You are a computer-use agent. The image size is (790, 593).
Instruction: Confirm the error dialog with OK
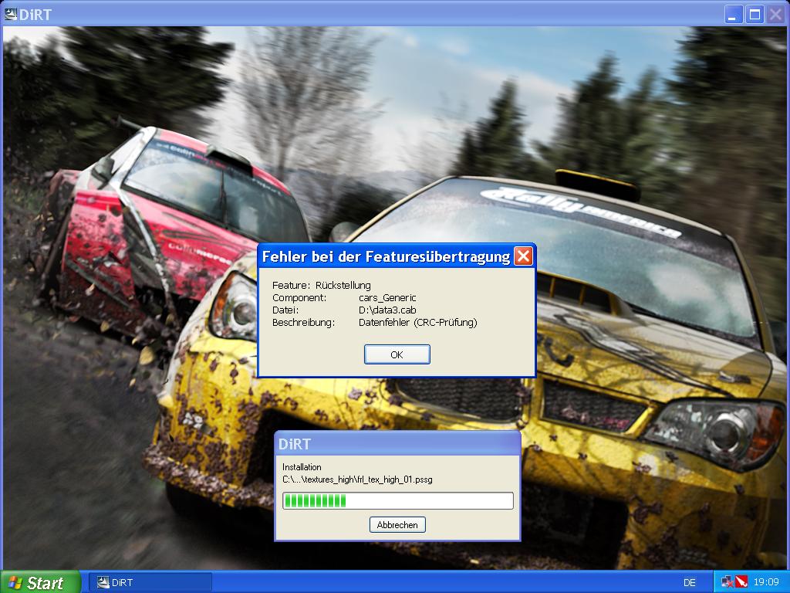397,354
